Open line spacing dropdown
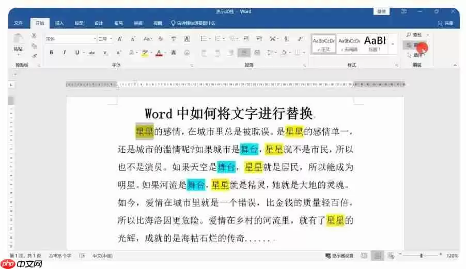Screen dimensions: 466x269 tap(272, 53)
